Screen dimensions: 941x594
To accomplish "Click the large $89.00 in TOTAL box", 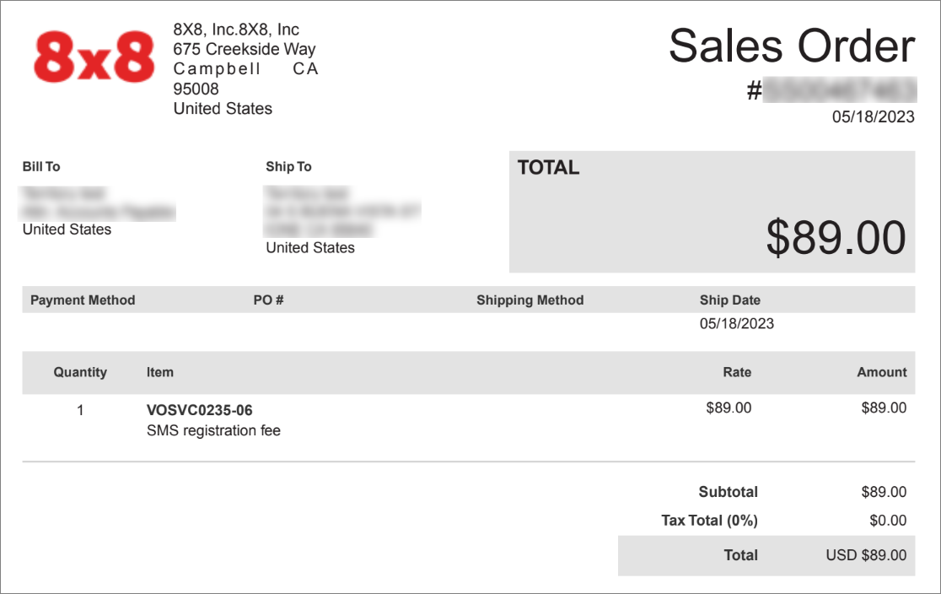I will point(836,237).
